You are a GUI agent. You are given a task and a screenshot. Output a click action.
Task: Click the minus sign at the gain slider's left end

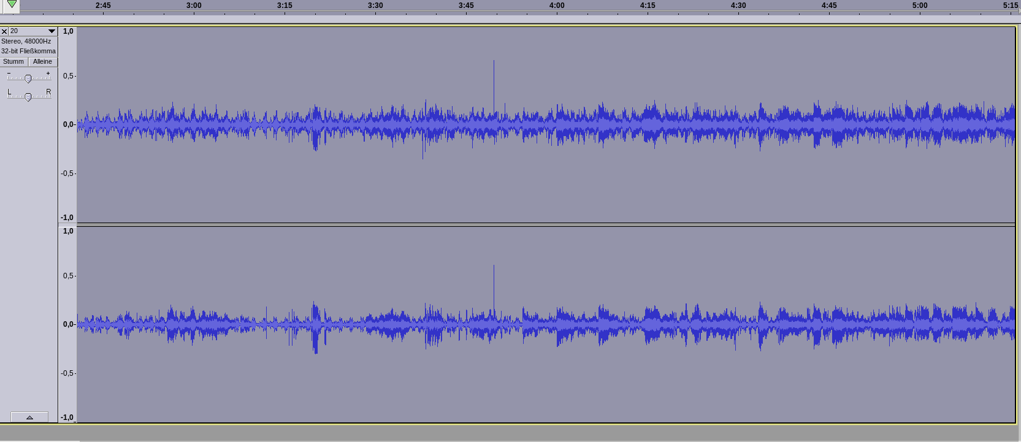(9, 73)
